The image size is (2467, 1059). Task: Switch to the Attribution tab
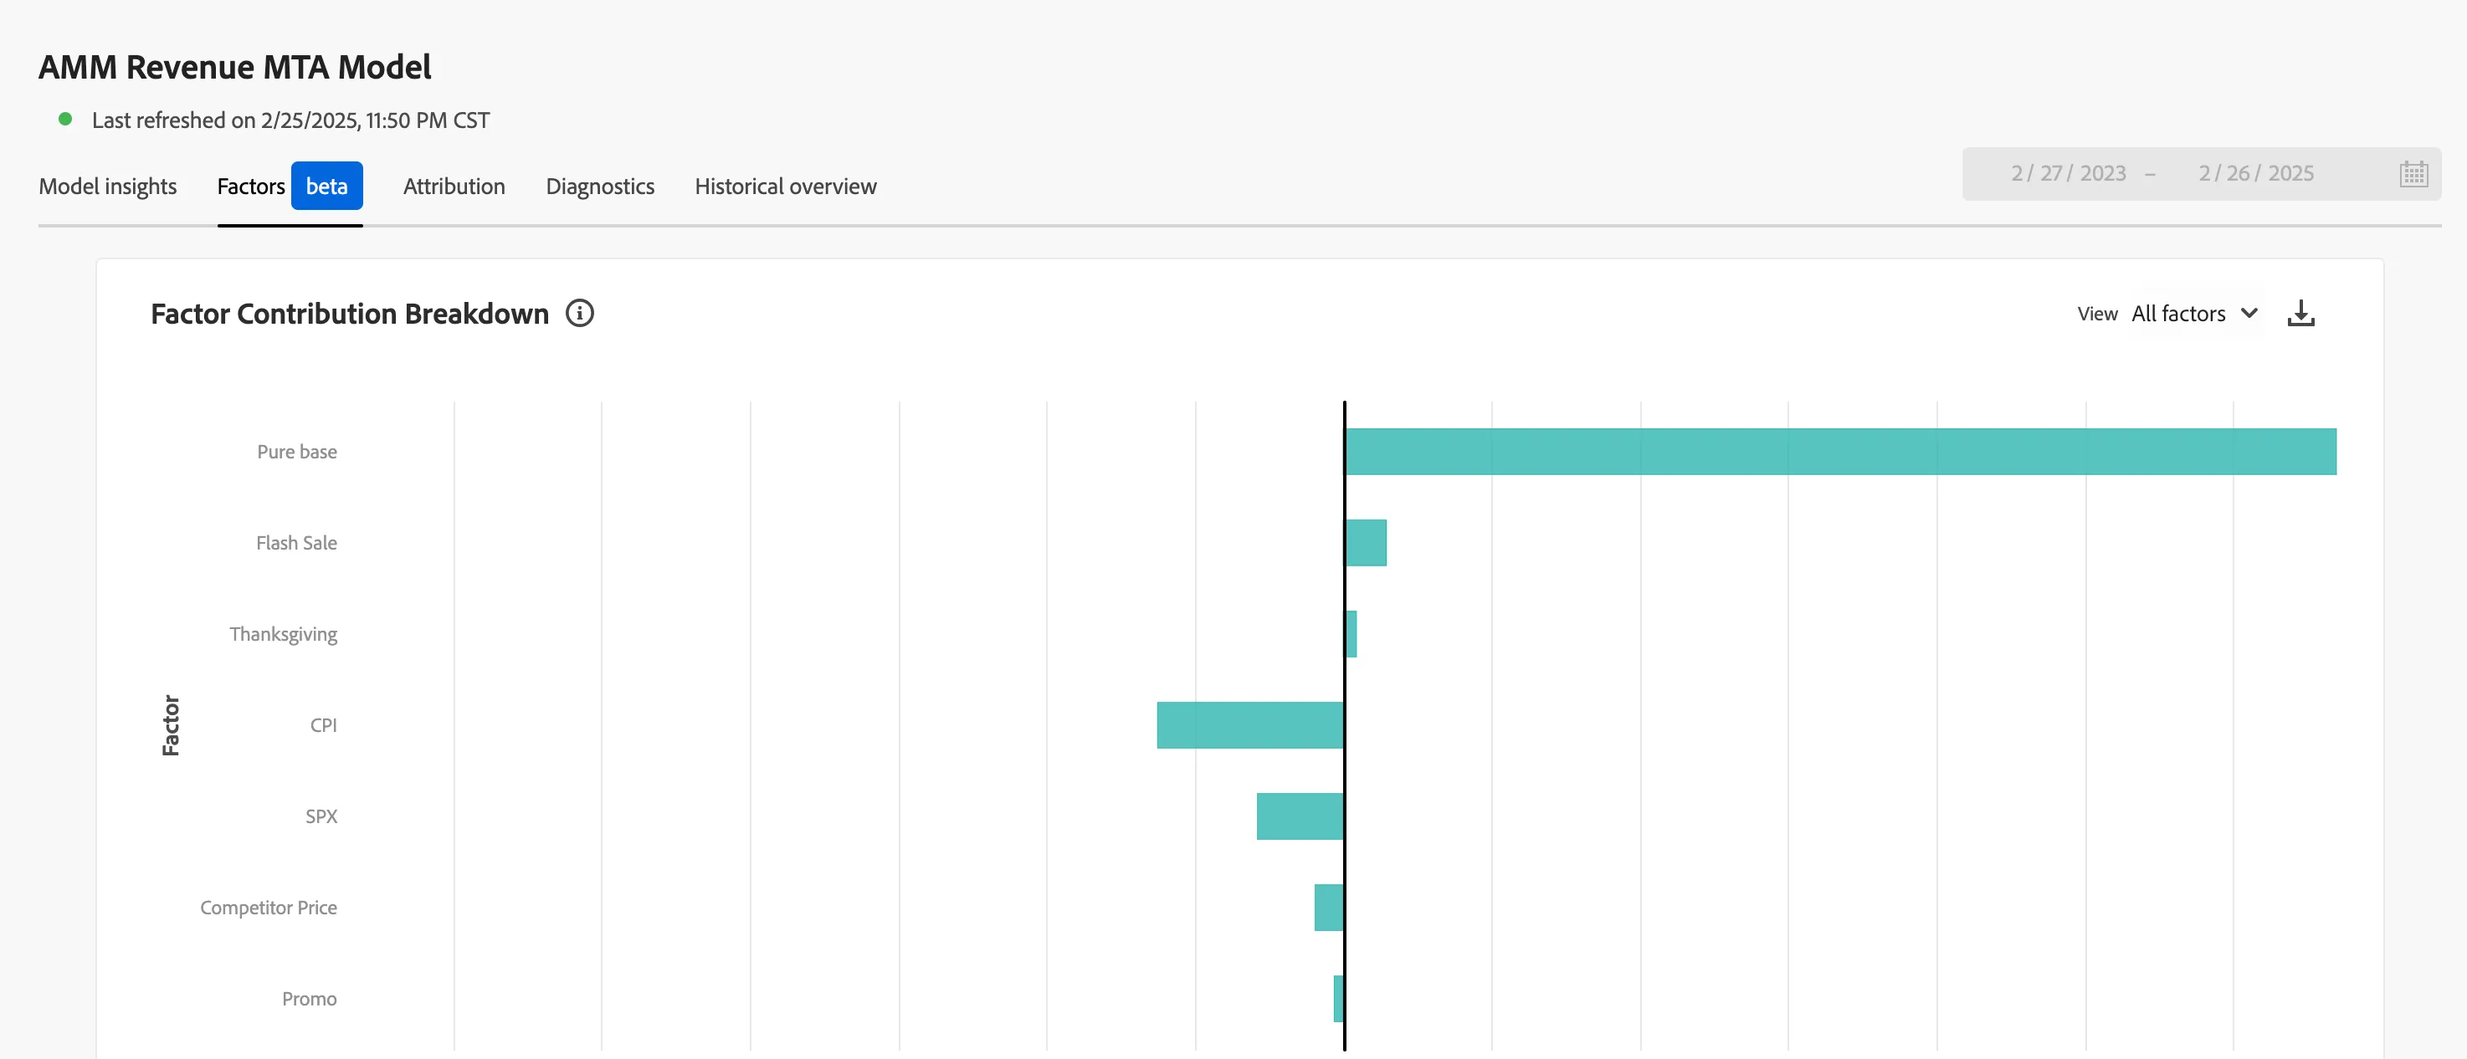[x=454, y=186]
